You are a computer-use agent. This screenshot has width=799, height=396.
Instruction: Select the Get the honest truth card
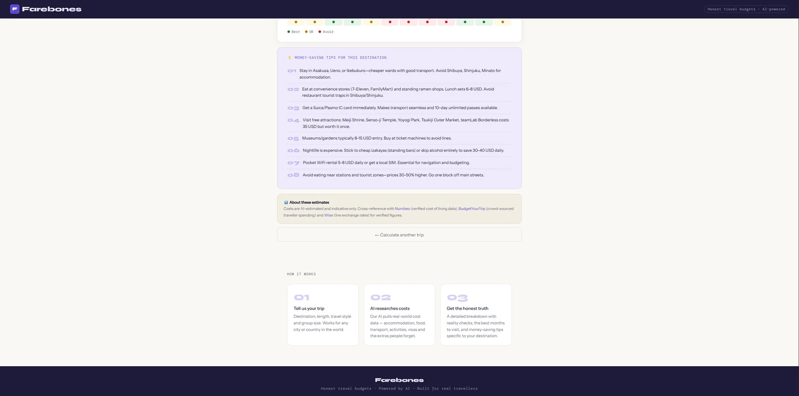476,315
